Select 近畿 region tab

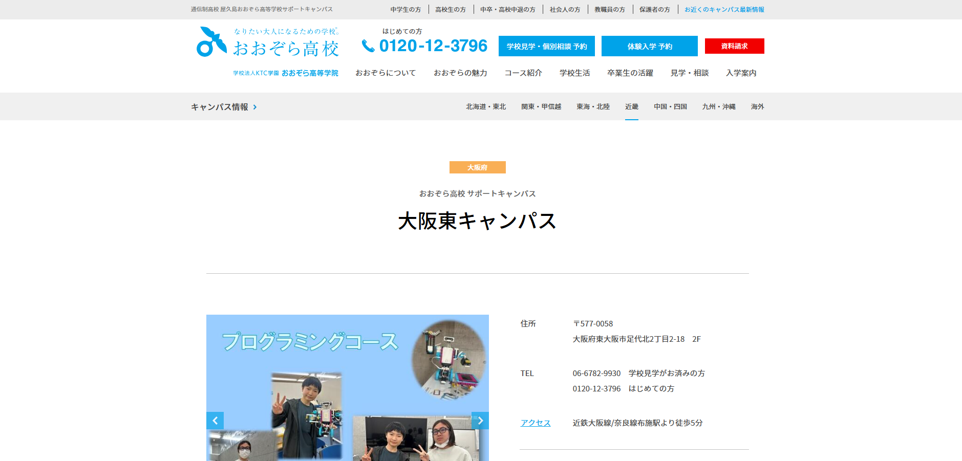(x=632, y=106)
